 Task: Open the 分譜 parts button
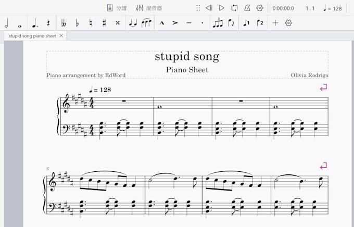click(x=117, y=8)
